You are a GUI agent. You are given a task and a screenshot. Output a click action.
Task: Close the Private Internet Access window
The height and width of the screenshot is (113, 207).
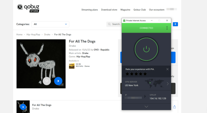pyautogui.click(x=167, y=20)
